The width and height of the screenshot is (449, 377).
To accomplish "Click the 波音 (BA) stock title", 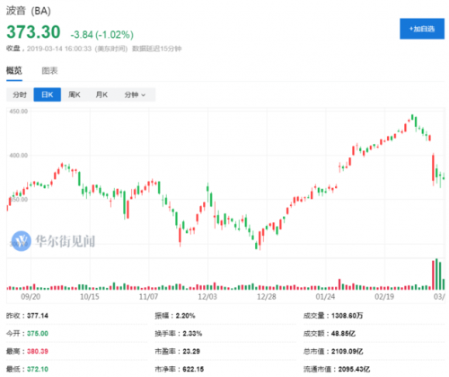I will click(x=29, y=11).
